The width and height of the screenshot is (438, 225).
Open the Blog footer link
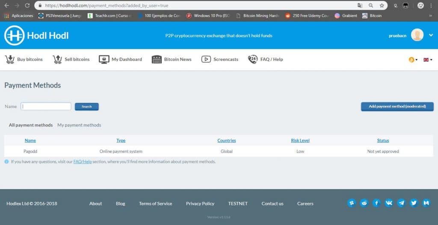tap(120, 204)
